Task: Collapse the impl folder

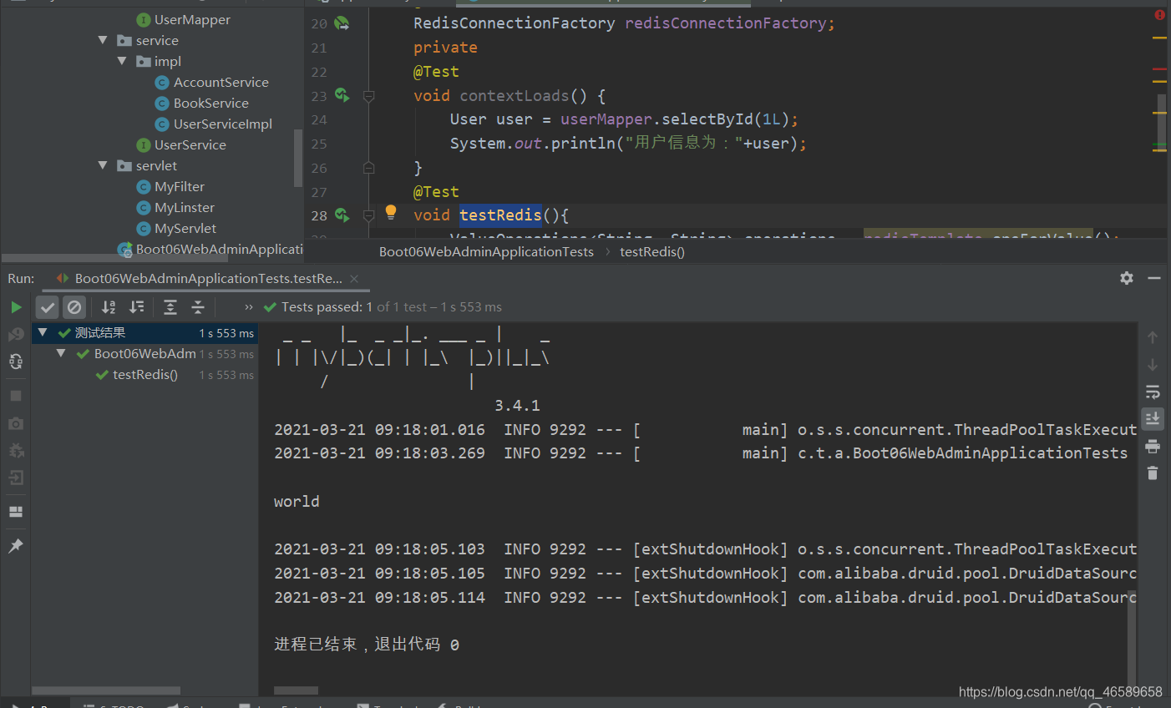Action: 122,61
